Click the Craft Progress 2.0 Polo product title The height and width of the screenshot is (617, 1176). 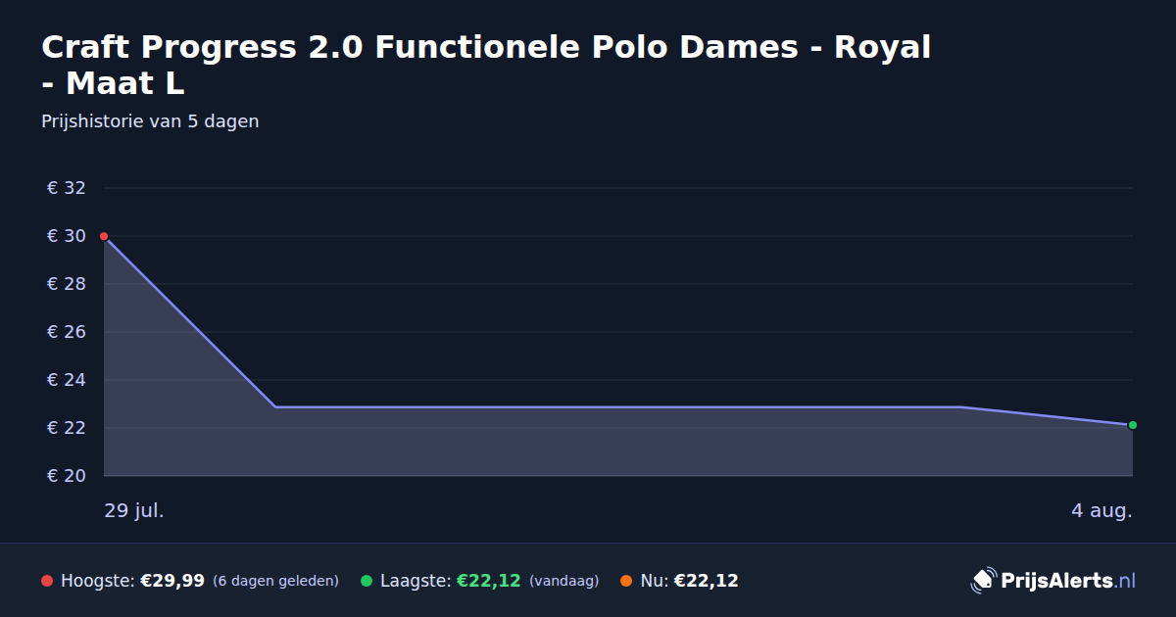(x=486, y=65)
